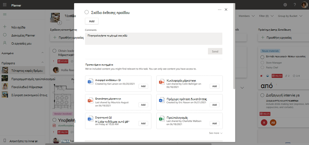Image resolution: width=309 pixels, height=145 pixels.
Task: Click the Word icon for Αναφορά επιδόσεων QI
Action: click(90, 81)
